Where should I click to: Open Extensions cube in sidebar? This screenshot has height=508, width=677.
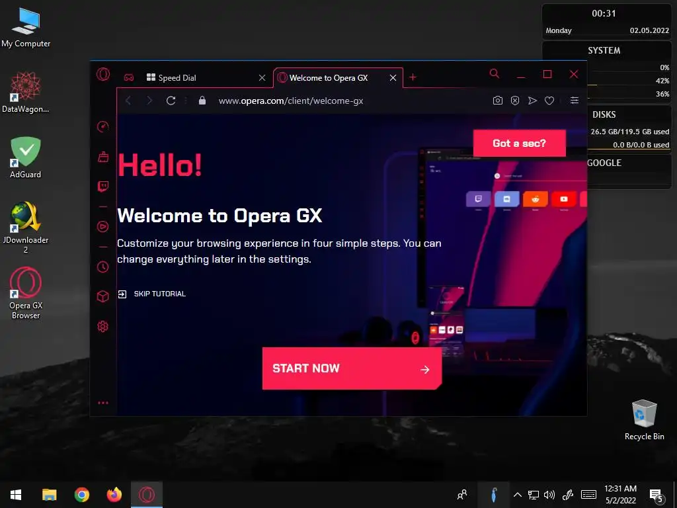coord(102,296)
